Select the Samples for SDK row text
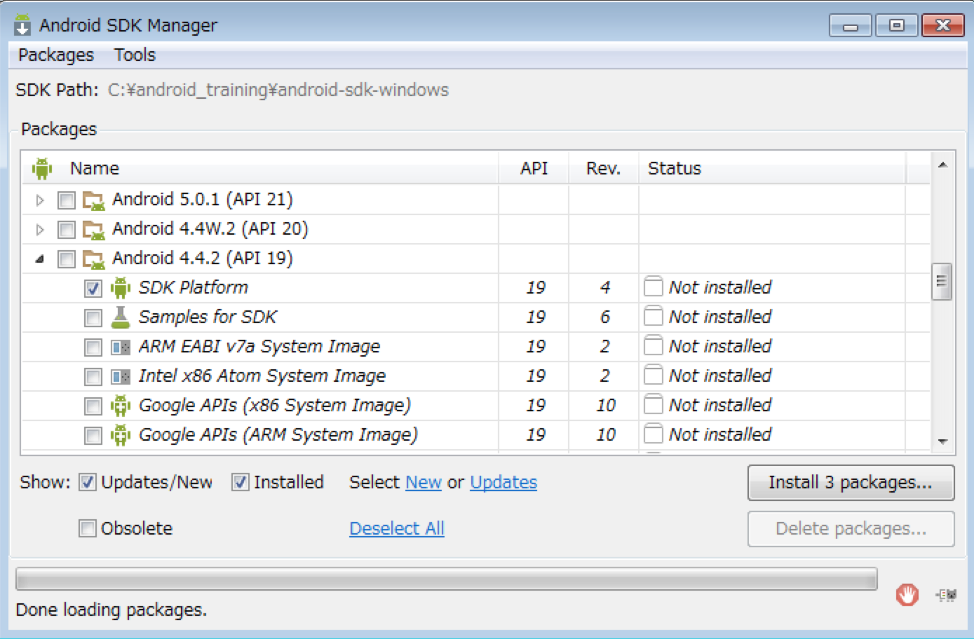 tap(208, 317)
